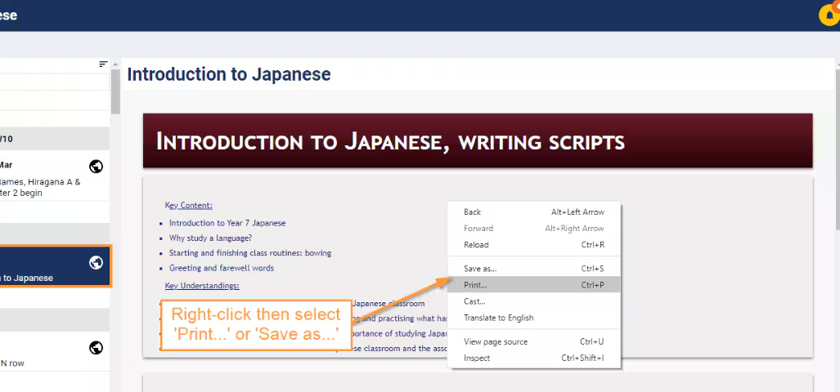Click the globe icon on the N row lesson
This screenshot has width=840, height=392.
click(x=96, y=348)
